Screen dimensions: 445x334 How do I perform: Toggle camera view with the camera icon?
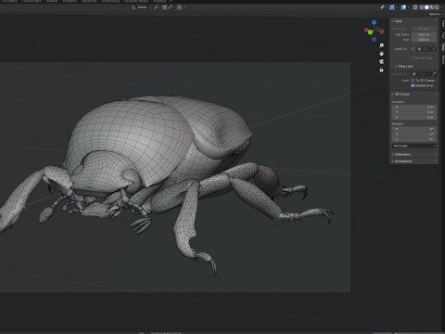(x=381, y=61)
